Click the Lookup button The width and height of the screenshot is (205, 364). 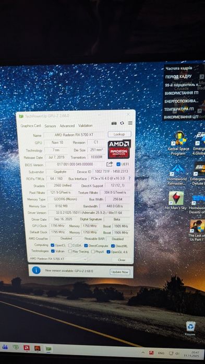click(x=119, y=134)
